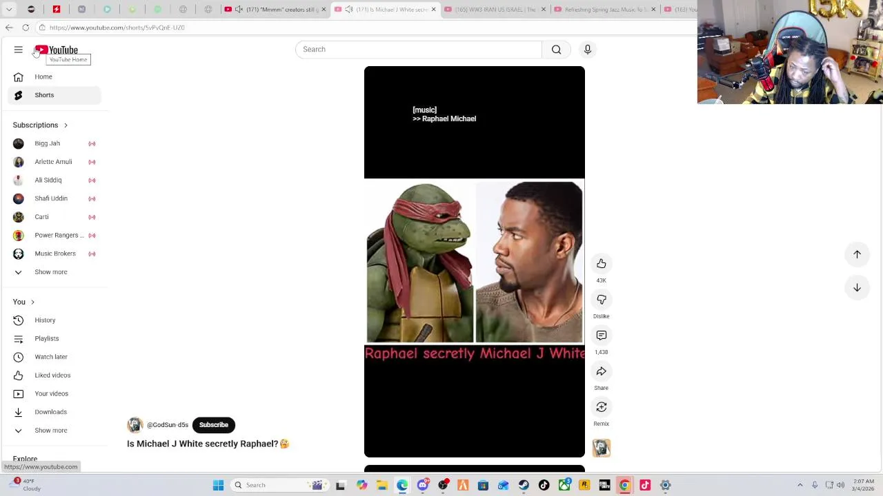Open tab search dropdown arrow

[9, 10]
